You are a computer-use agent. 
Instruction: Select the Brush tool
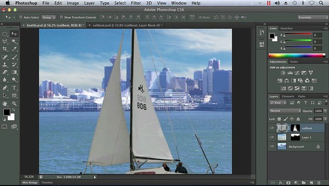14,57
